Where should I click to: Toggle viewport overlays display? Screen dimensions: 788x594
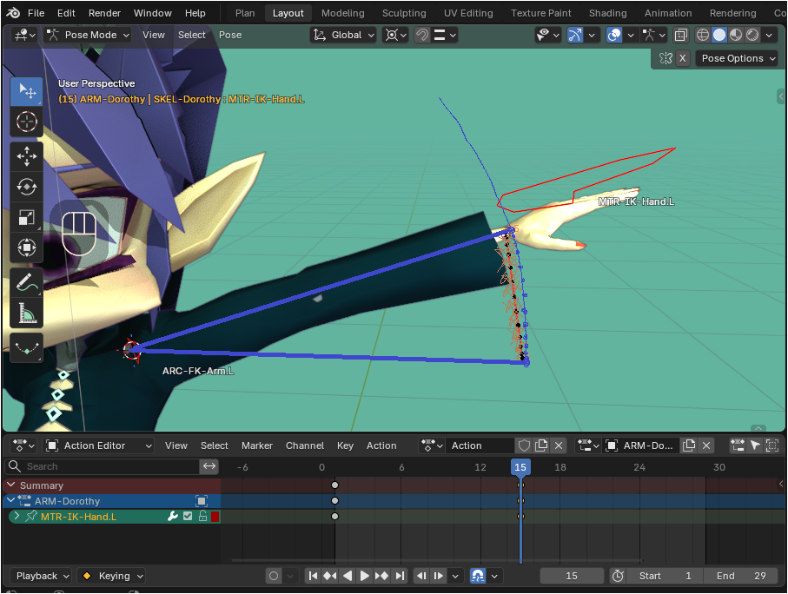614,35
